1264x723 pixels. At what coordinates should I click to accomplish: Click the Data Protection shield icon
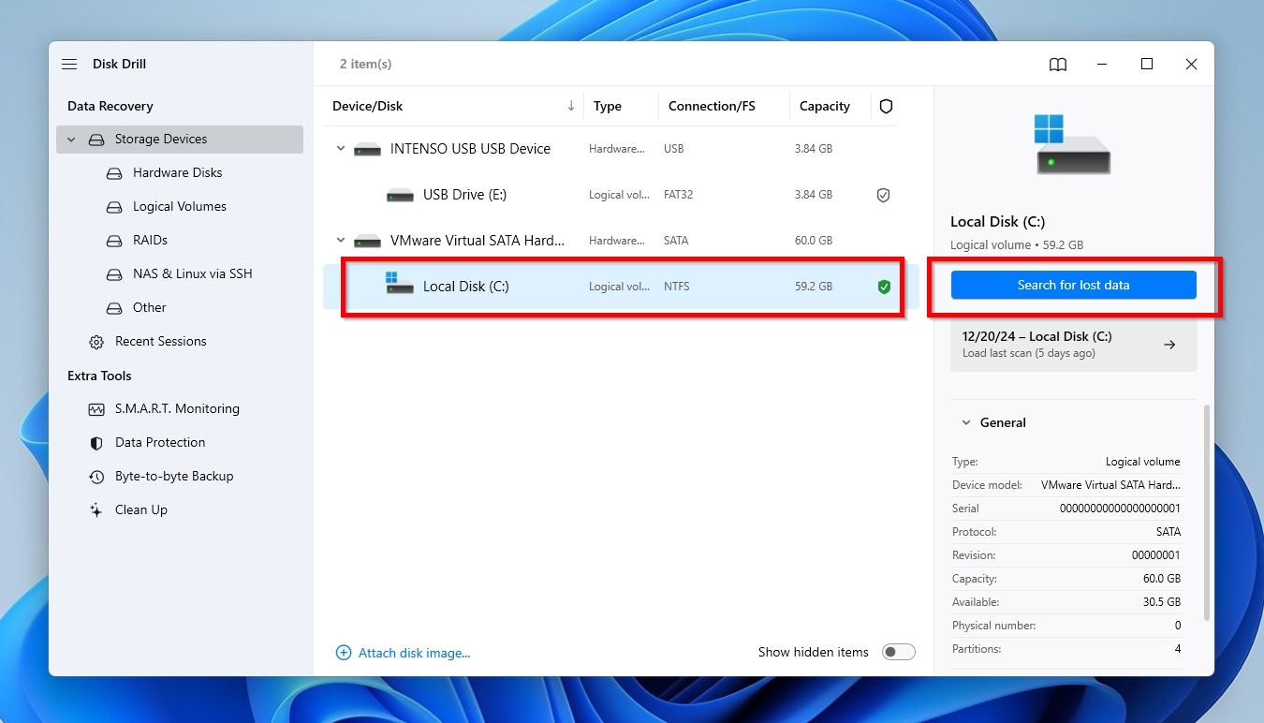click(96, 443)
